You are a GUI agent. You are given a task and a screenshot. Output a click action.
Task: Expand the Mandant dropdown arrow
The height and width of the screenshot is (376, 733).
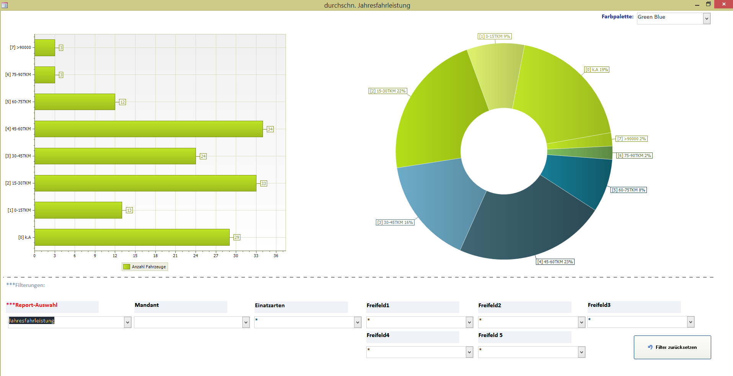tap(246, 323)
